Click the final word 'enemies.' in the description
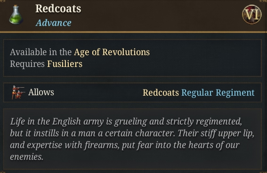Viewport: 267px width, 173px height. click(26, 157)
